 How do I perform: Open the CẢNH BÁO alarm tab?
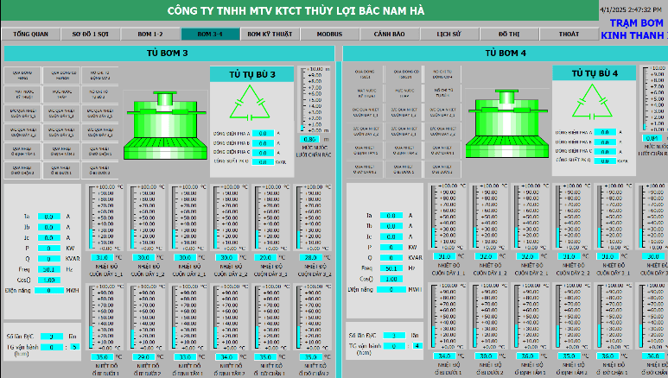pos(390,34)
